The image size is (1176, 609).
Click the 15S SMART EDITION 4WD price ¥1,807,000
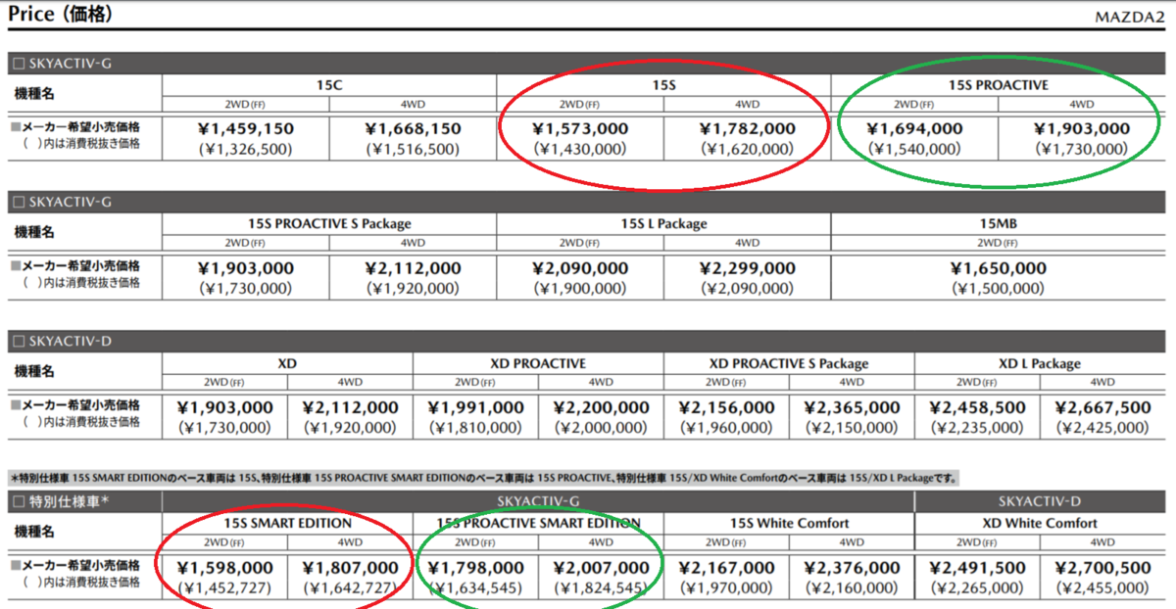pyautogui.click(x=350, y=568)
